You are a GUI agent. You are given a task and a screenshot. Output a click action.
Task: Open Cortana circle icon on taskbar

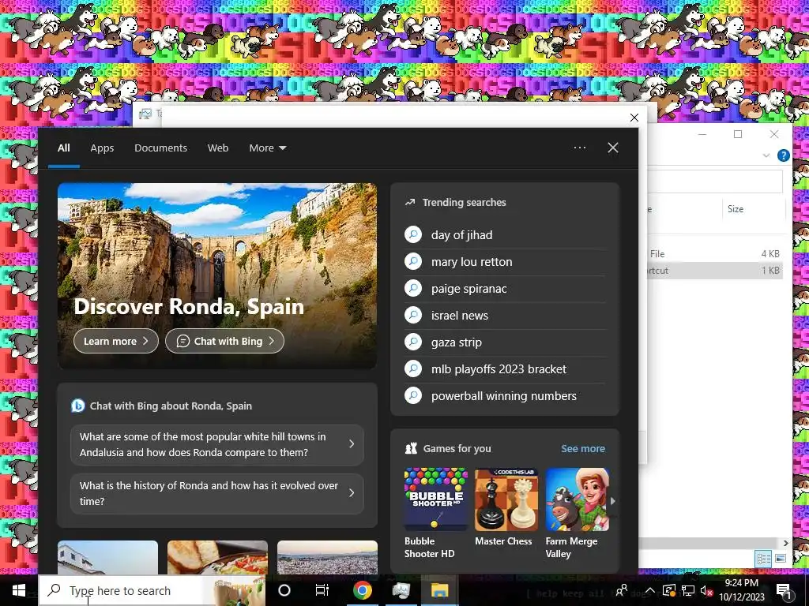pyautogui.click(x=284, y=590)
